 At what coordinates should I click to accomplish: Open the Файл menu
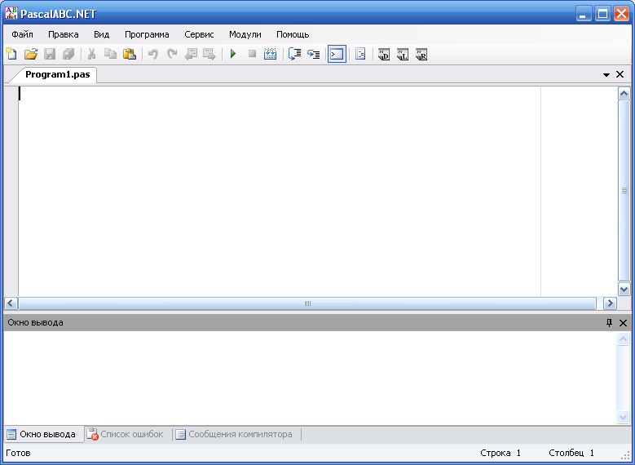(x=22, y=35)
